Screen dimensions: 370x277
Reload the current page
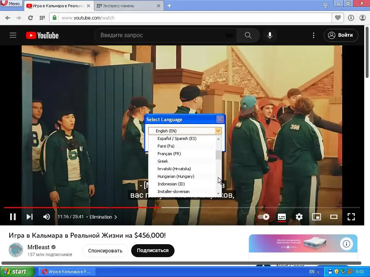pos(30,18)
